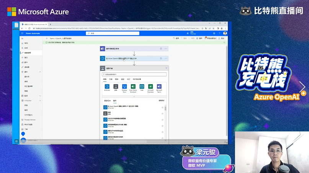Close the choose an operation panel
This screenshot has height=173, width=309.
tap(166, 68)
